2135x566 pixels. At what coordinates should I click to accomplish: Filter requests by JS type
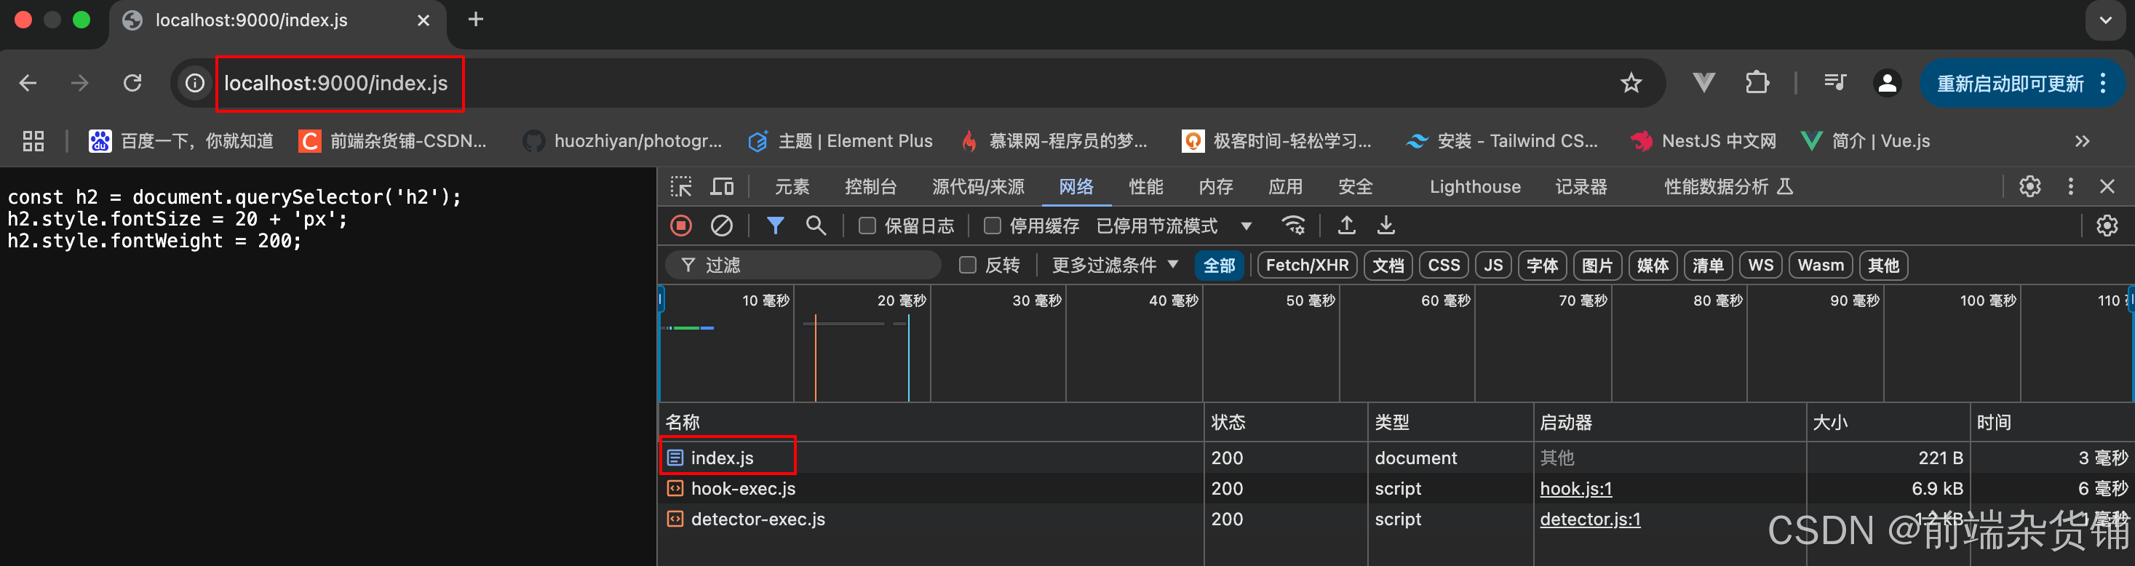click(x=1493, y=266)
